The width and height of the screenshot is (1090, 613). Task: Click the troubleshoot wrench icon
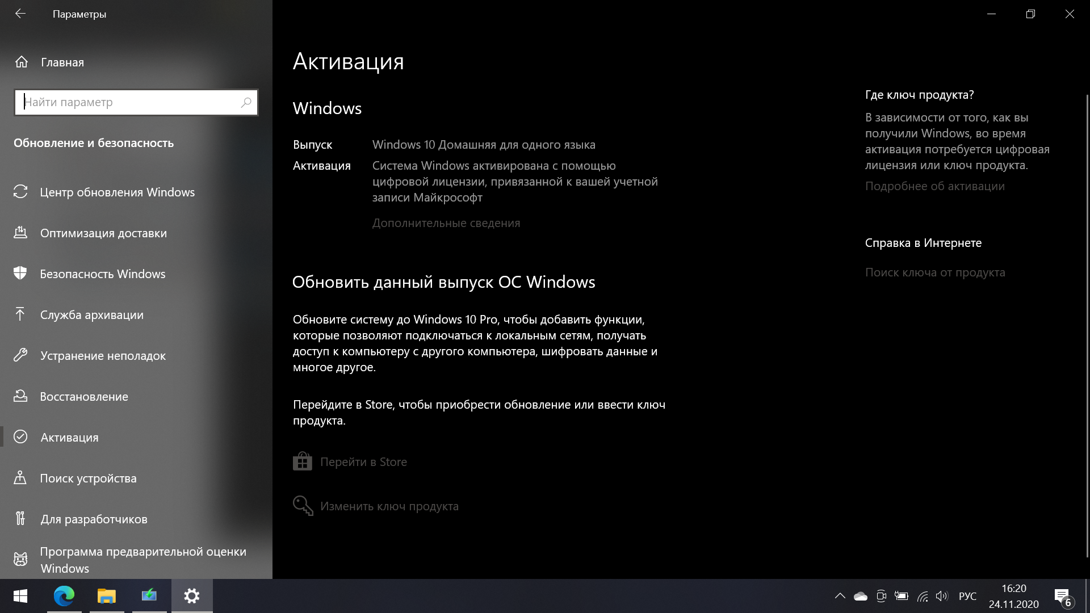(x=20, y=355)
